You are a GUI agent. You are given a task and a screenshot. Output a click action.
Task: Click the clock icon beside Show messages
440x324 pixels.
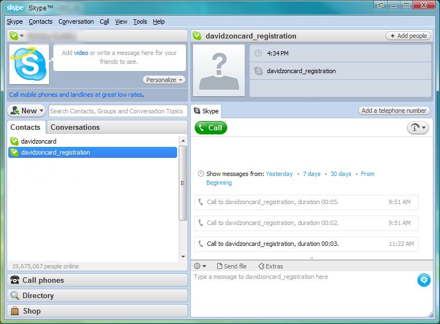coord(201,173)
